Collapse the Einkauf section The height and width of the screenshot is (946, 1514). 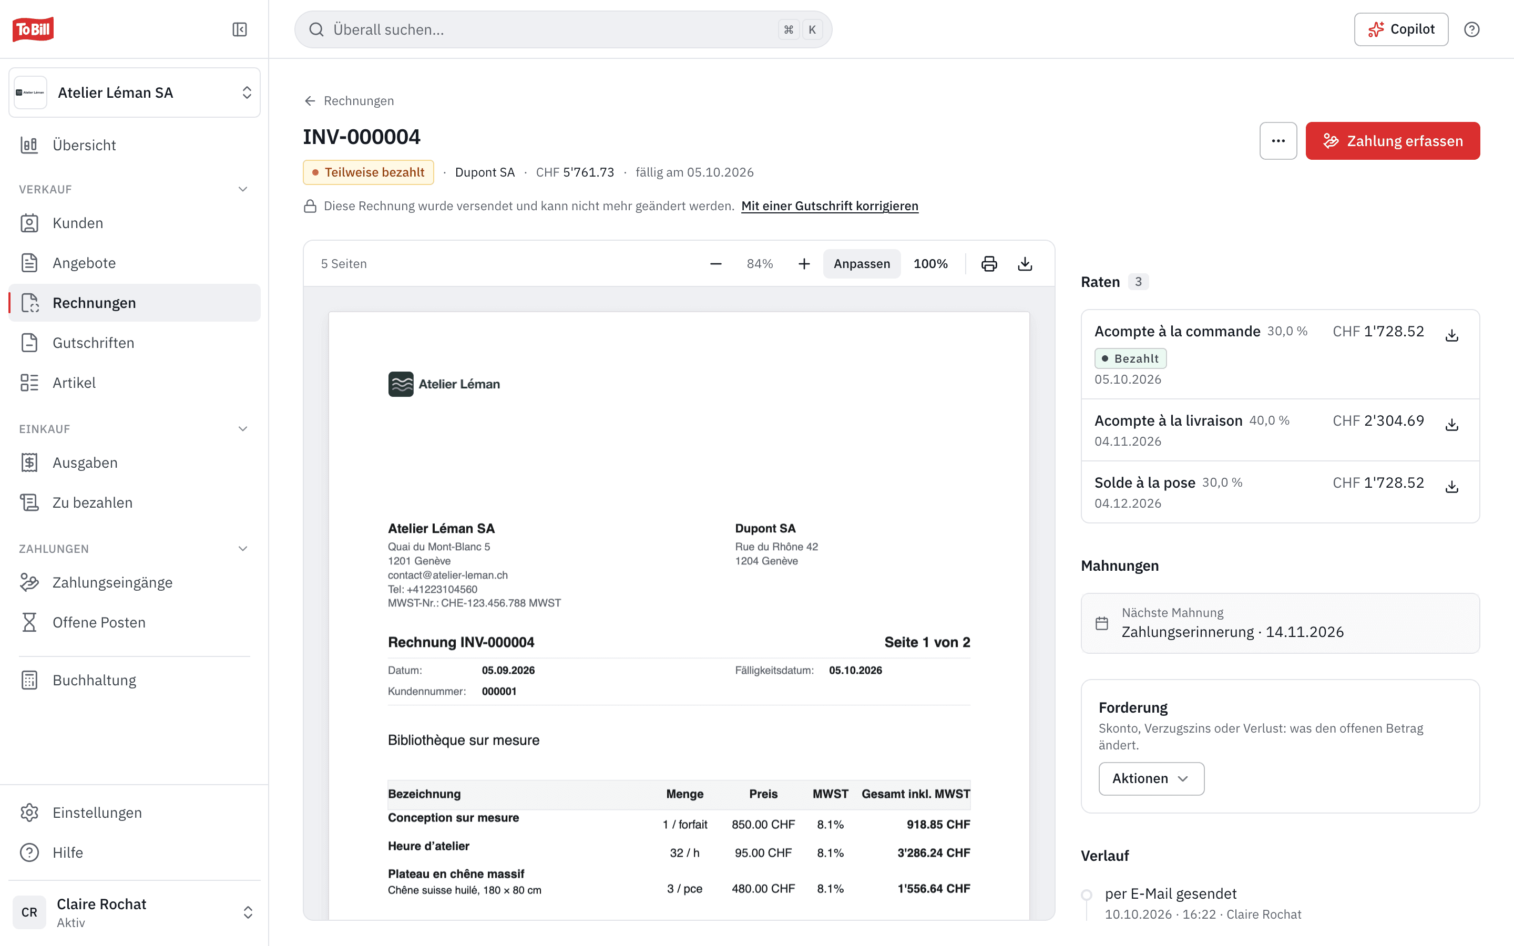point(243,428)
